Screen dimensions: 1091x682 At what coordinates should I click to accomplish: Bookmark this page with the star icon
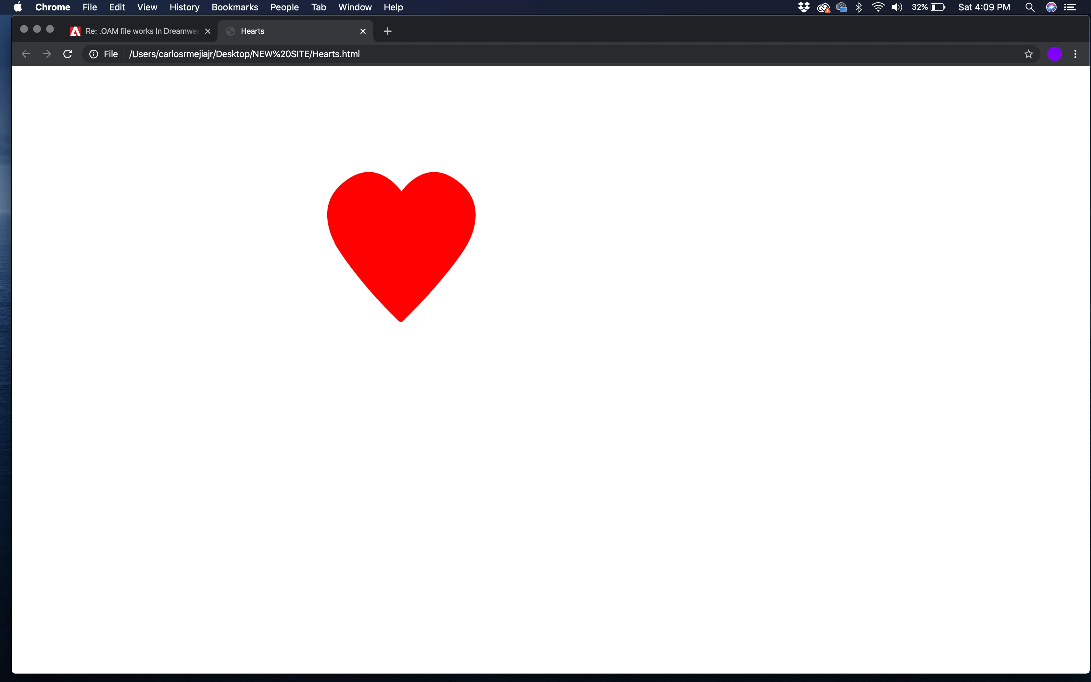pyautogui.click(x=1028, y=54)
